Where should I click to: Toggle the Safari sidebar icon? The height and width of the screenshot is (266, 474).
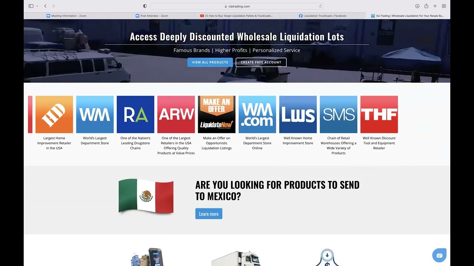(31, 6)
